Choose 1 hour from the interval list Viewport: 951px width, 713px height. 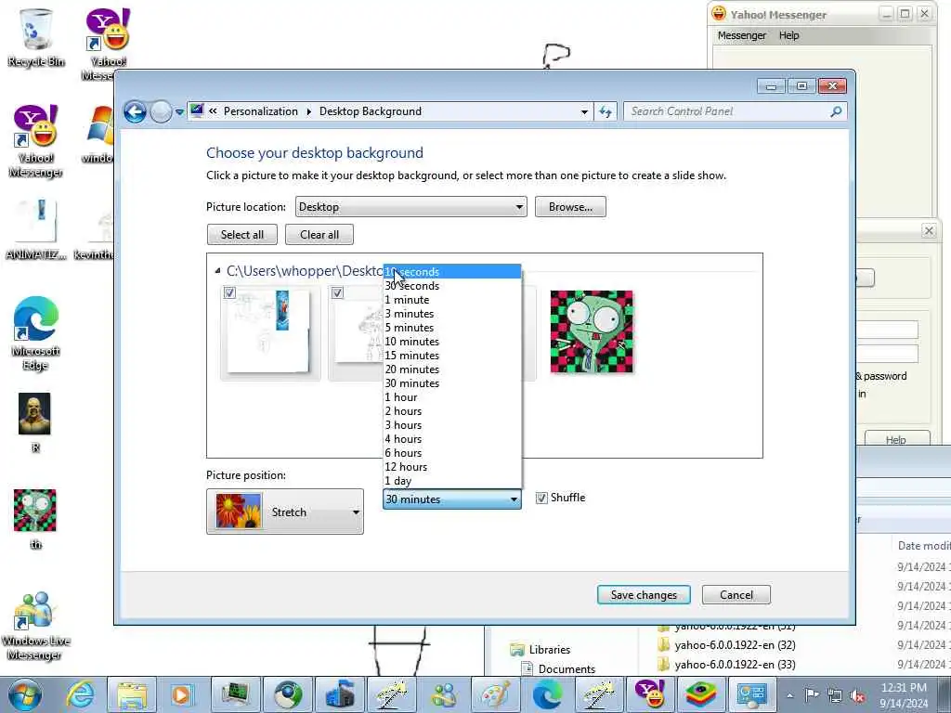coord(452,397)
